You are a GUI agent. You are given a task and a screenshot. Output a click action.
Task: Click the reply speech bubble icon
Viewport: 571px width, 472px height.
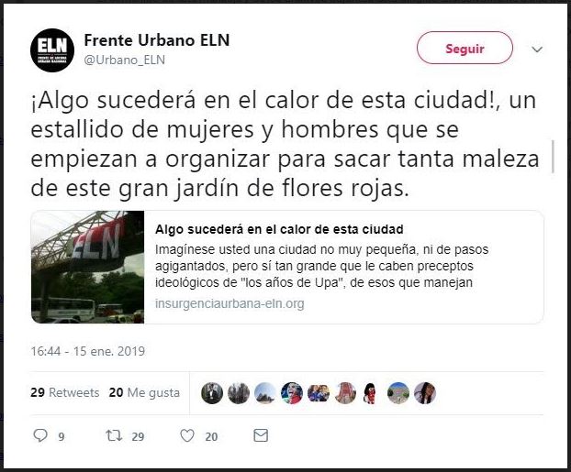[x=40, y=435]
